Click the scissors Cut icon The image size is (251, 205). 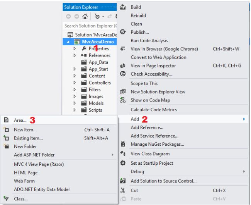click(x=123, y=190)
